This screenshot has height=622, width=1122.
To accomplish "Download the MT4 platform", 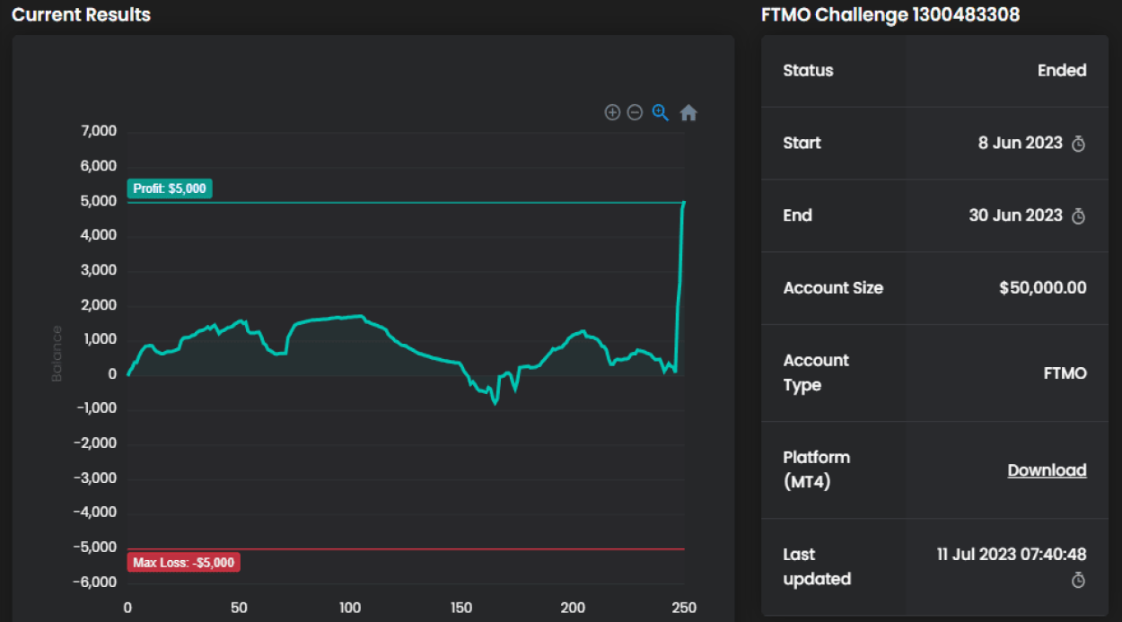I will (x=1047, y=470).
